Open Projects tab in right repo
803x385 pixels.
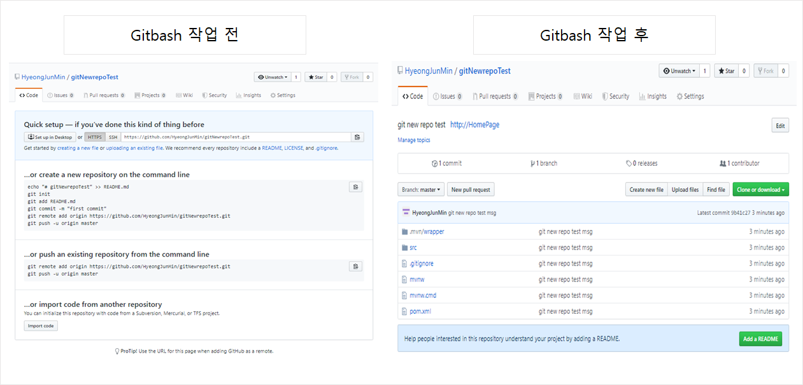click(545, 97)
